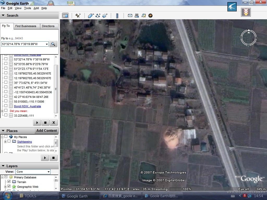Toggle the Geographic Web layer checkbox
The width and height of the screenshot is (267, 200).
point(9,186)
